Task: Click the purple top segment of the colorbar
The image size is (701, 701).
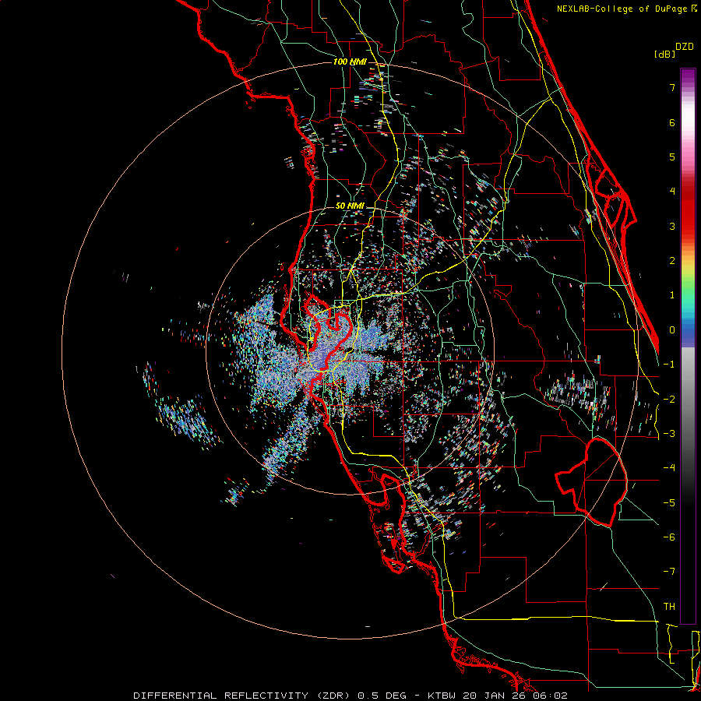Action: click(x=688, y=75)
